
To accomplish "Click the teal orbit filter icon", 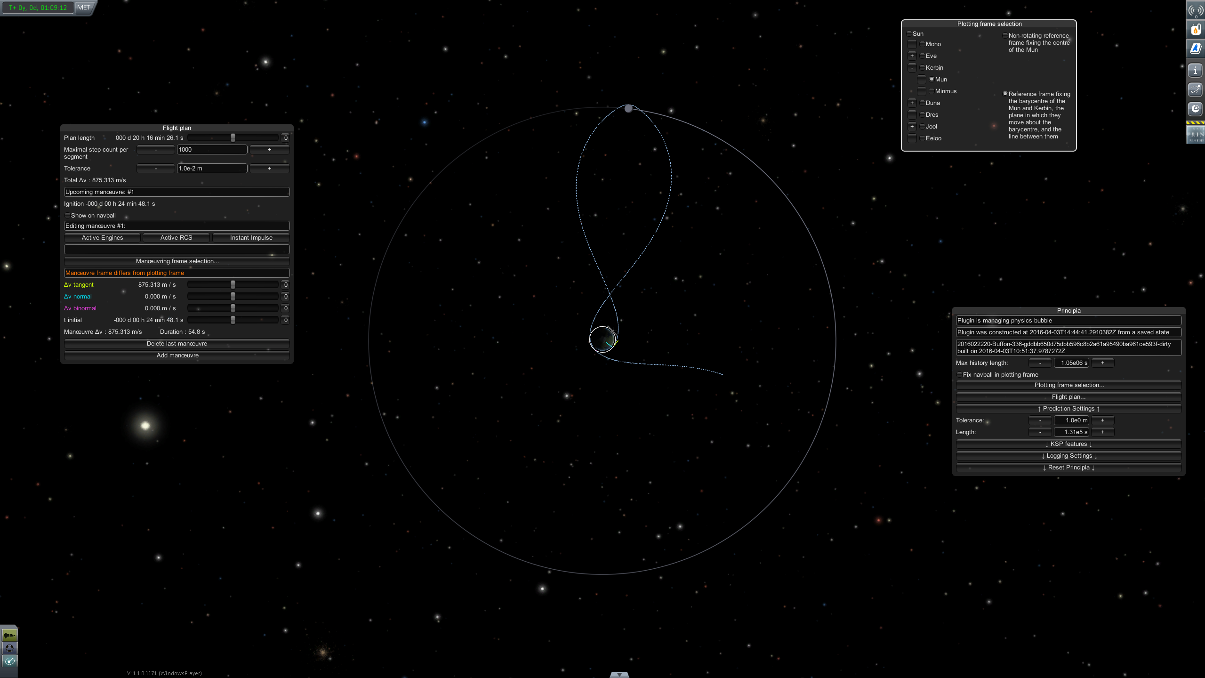I will (x=9, y=661).
